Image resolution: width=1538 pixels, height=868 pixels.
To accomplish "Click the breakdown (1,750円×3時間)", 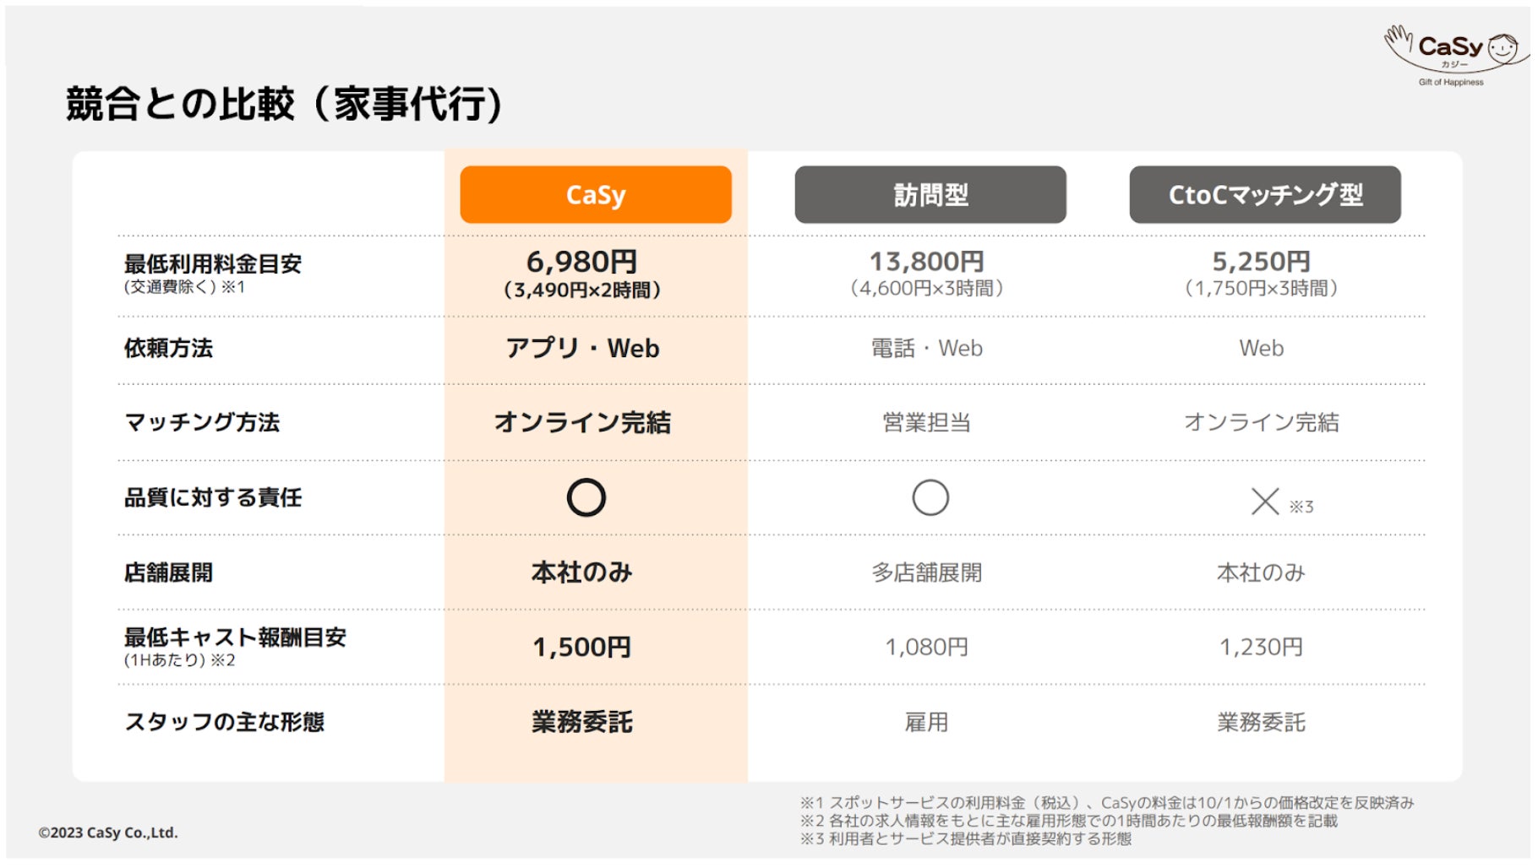I will pyautogui.click(x=1261, y=289).
